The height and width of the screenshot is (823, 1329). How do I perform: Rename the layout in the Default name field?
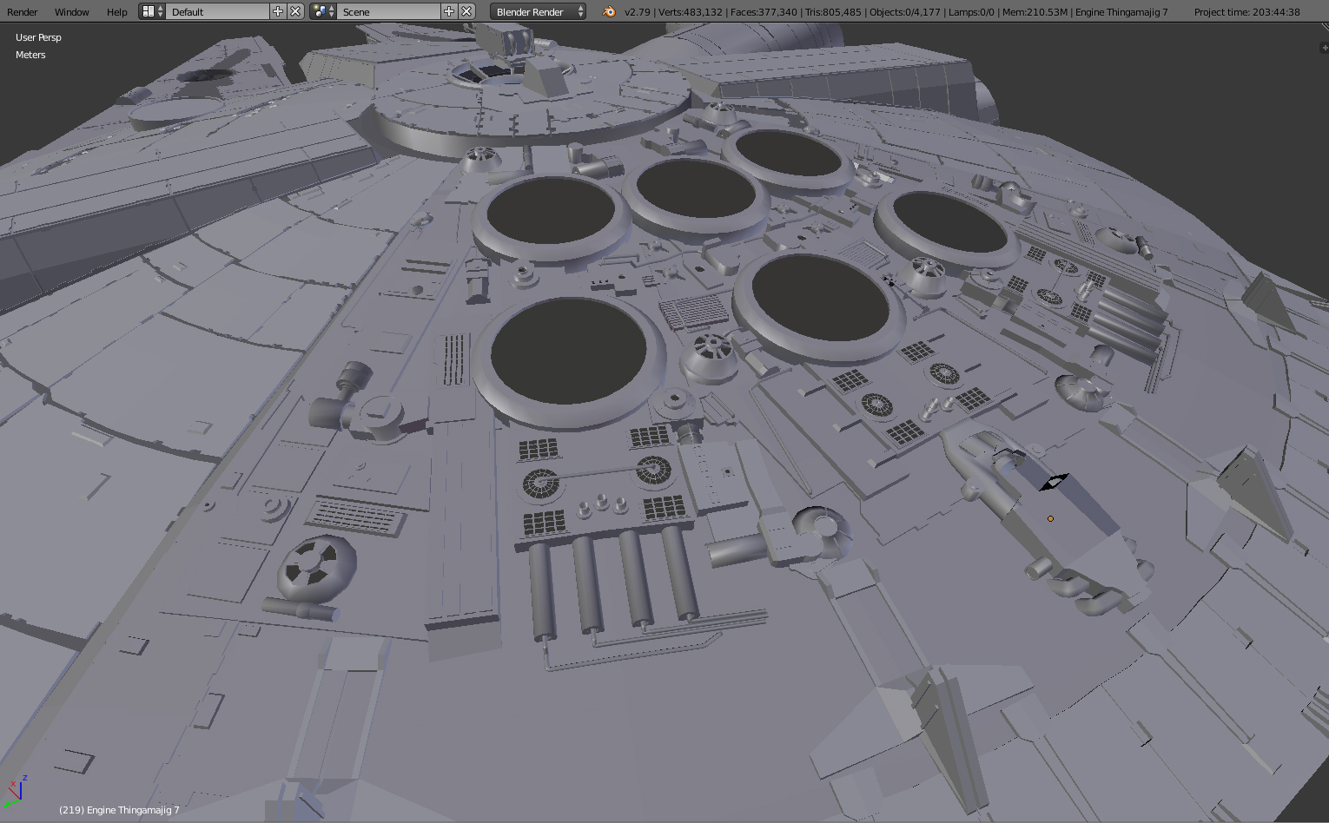tap(217, 12)
